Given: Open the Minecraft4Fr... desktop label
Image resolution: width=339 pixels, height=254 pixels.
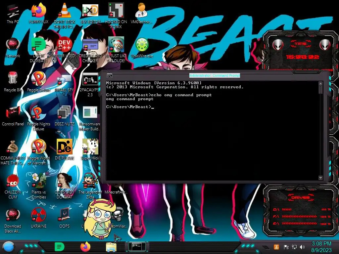Looking at the screenshot, I should tap(116, 192).
